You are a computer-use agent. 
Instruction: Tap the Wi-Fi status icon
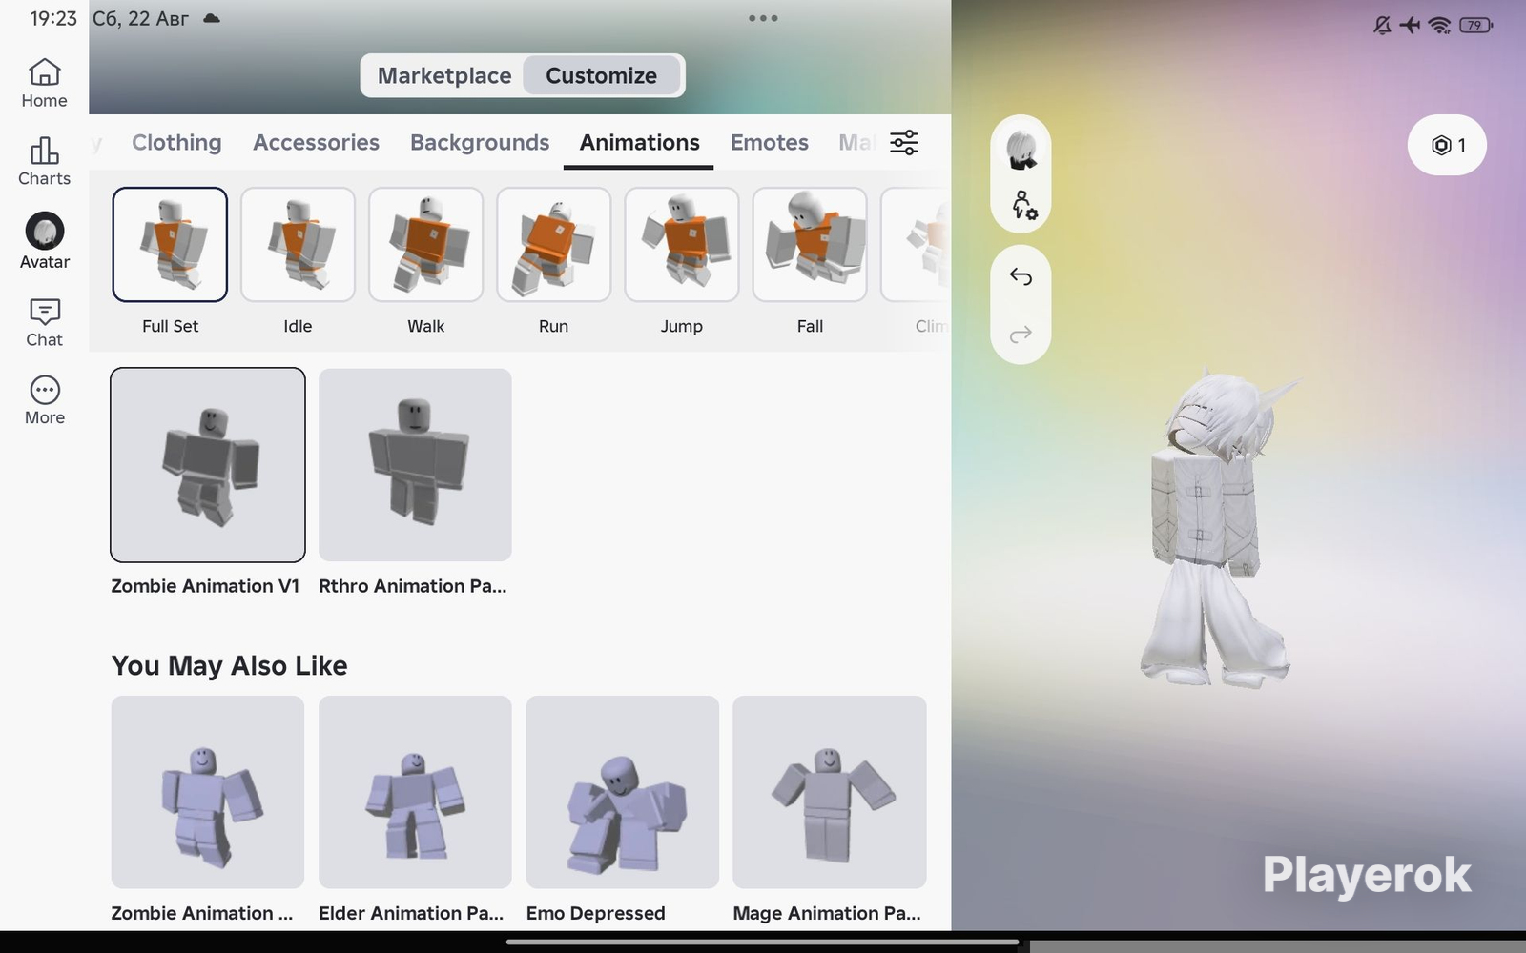[x=1440, y=26]
